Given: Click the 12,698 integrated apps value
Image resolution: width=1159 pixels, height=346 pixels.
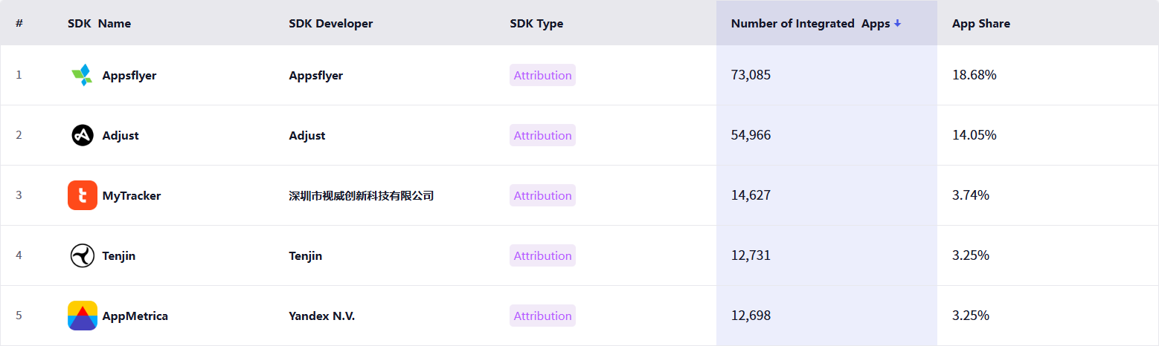Looking at the screenshot, I should pos(751,316).
